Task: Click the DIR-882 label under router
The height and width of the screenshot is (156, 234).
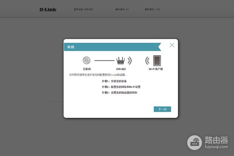Action: pos(121,69)
